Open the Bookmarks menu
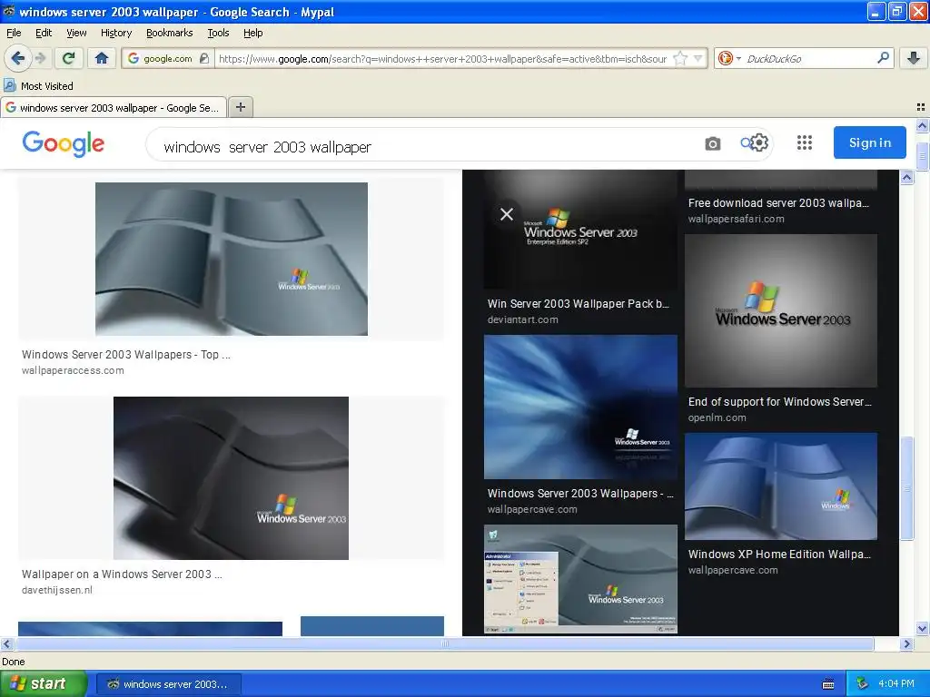This screenshot has height=697, width=930. (170, 33)
